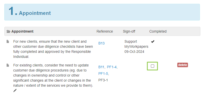206x95 pixels.
Task: Click the open folder icon beside Appointment
Action: (x=8, y=32)
